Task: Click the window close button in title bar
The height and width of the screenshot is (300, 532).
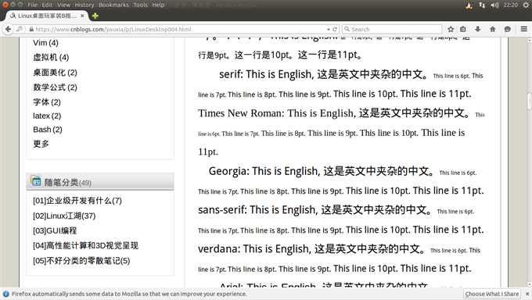Action: [5, 5]
